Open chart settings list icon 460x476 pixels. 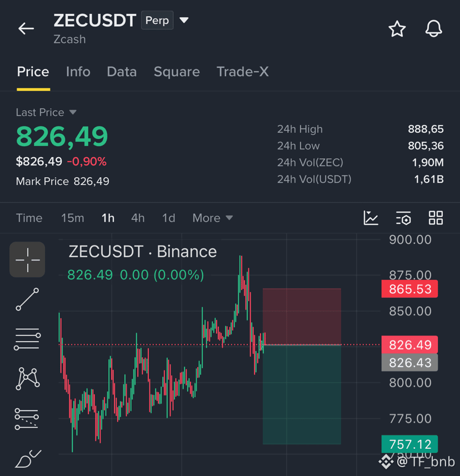tap(403, 218)
